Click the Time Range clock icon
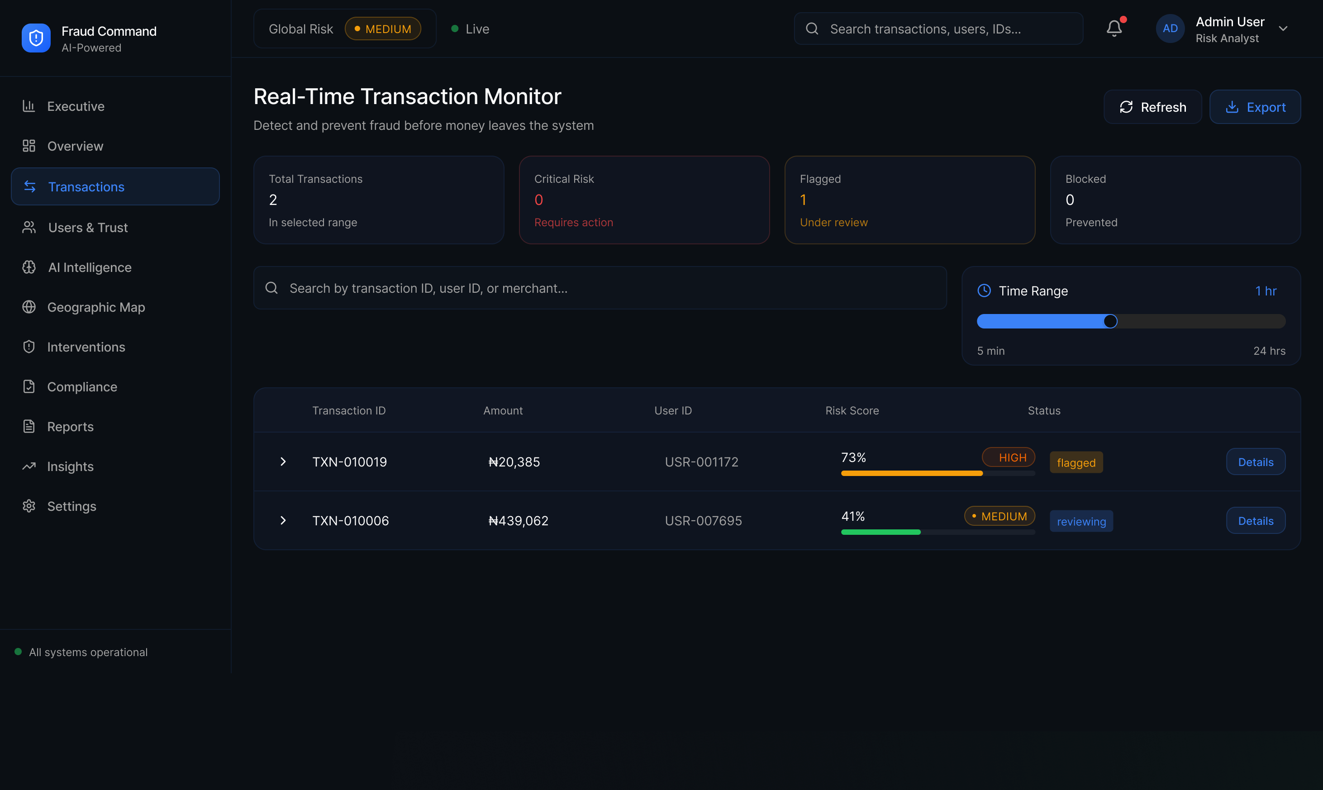The image size is (1323, 790). [x=984, y=290]
